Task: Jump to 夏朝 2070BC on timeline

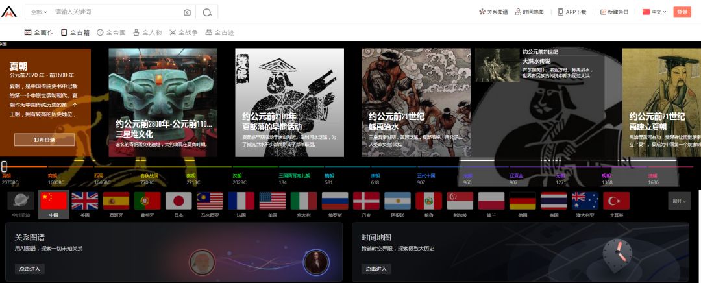Action: pyautogui.click(x=10, y=179)
